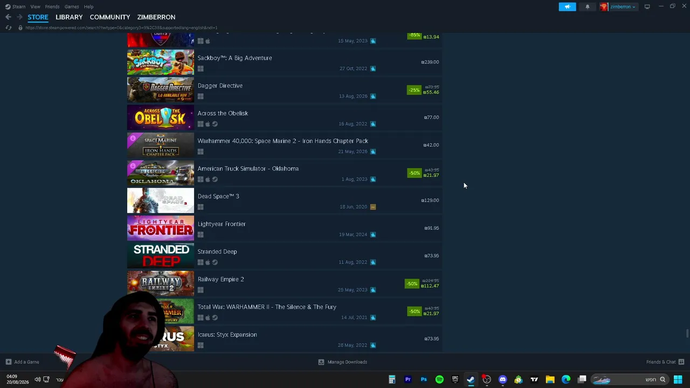Open the Icarus: Styx Expansion title
Viewport: 690px width, 388px height.
click(x=227, y=335)
